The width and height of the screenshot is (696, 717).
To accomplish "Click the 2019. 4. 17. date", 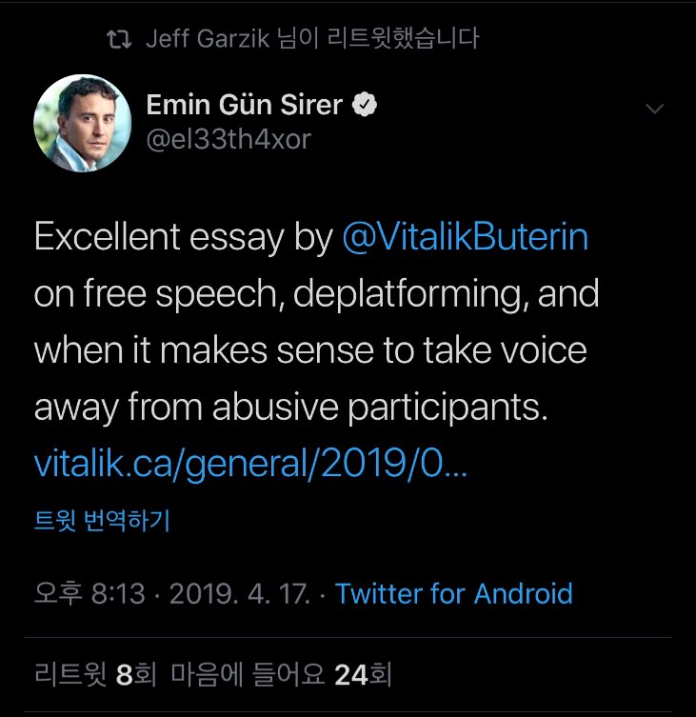I will (x=240, y=594).
